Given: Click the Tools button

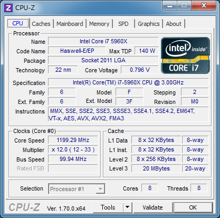Looking at the screenshot, I should point(108,207).
